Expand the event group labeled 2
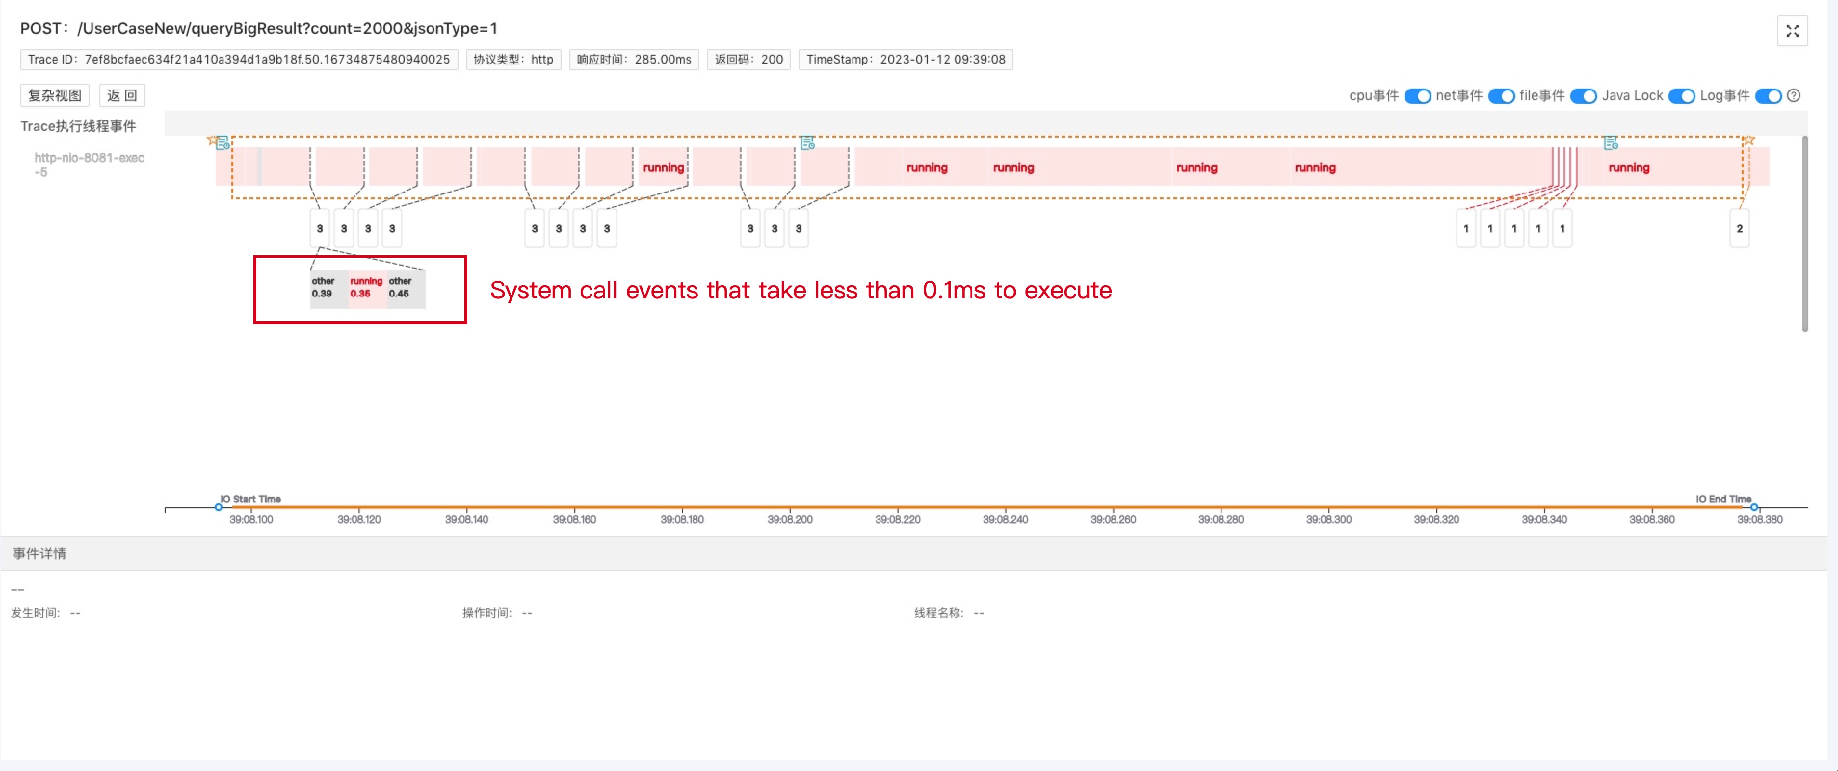Screen dimensions: 1838x771 coord(1739,228)
